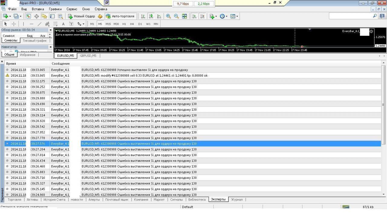Close the Навигатор panel

tap(50, 47)
